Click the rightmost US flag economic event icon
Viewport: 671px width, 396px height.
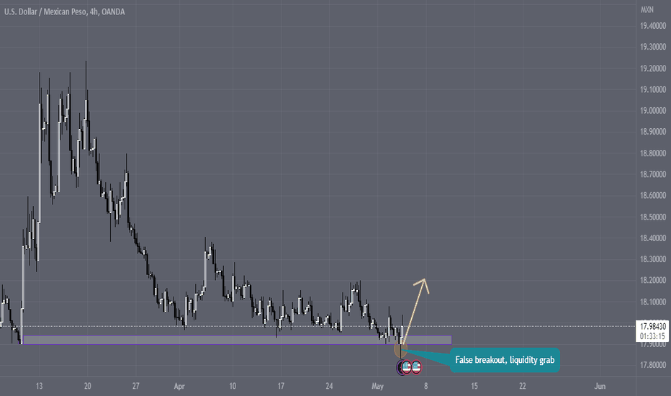[416, 367]
